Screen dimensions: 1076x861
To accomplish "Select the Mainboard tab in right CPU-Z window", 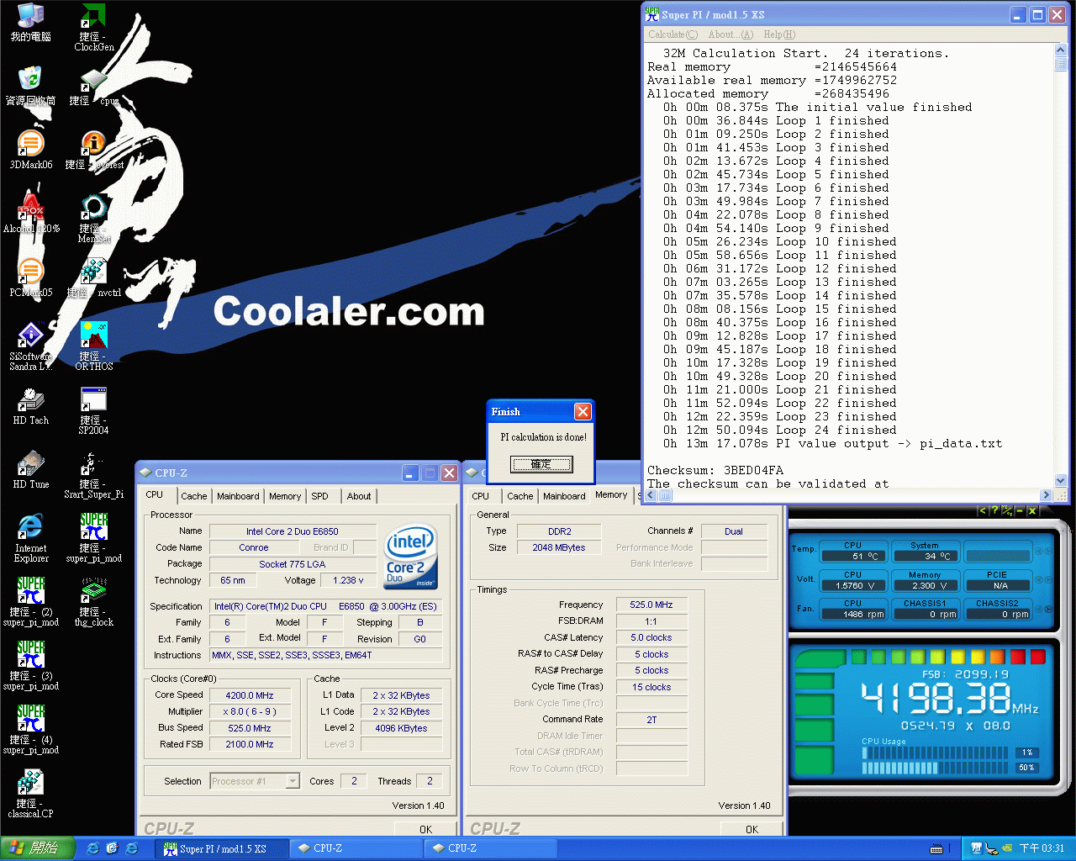I will pyautogui.click(x=564, y=496).
